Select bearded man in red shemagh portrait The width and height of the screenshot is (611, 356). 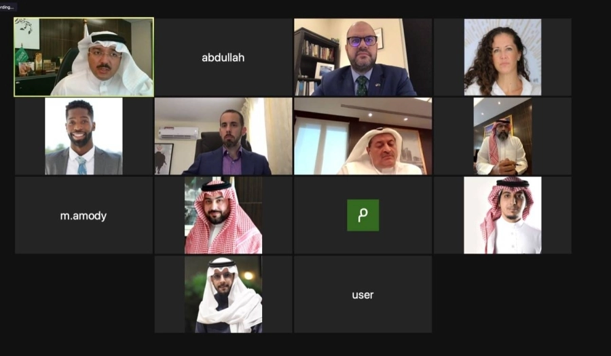[x=223, y=215]
